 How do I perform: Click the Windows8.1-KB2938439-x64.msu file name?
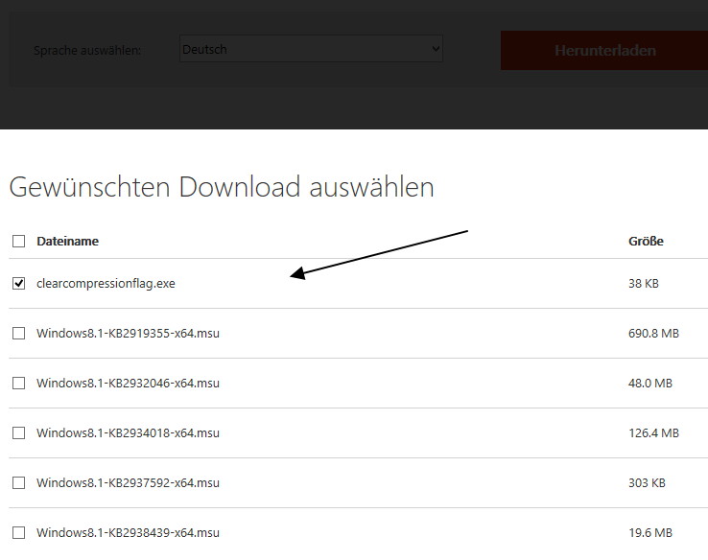click(x=128, y=532)
